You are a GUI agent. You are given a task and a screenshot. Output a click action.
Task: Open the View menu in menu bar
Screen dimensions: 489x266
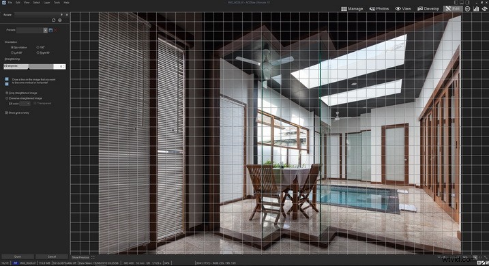tap(27, 3)
